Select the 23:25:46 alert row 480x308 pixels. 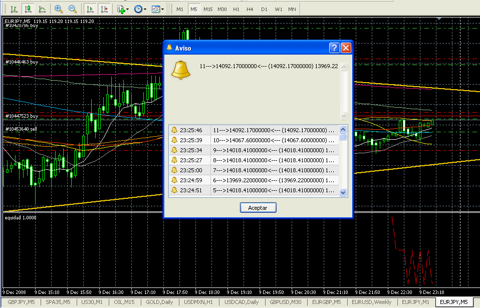click(x=254, y=130)
